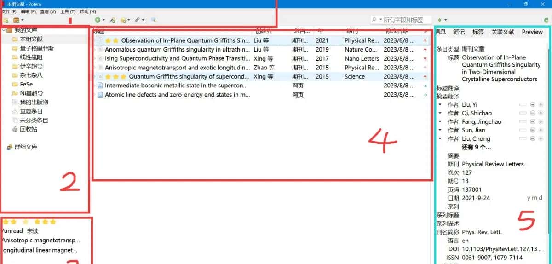This screenshot has width=552, height=264.
Task: Toggle name-field mode for author Sun, Jian
Action: 522,130
